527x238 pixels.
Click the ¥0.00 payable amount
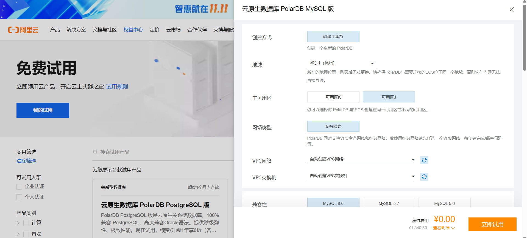click(444, 219)
